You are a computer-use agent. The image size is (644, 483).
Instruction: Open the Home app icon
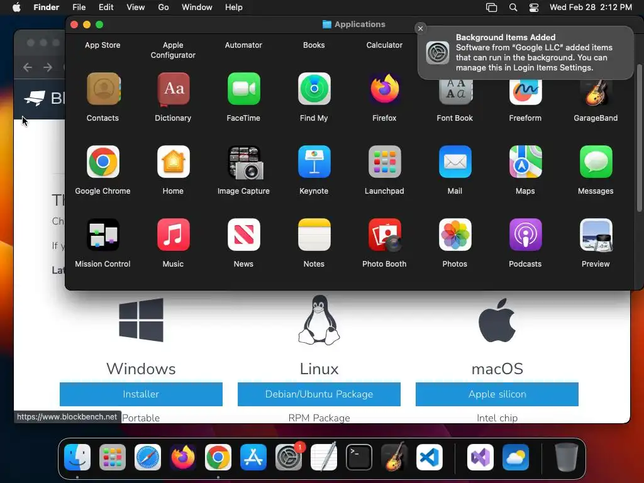(174, 162)
